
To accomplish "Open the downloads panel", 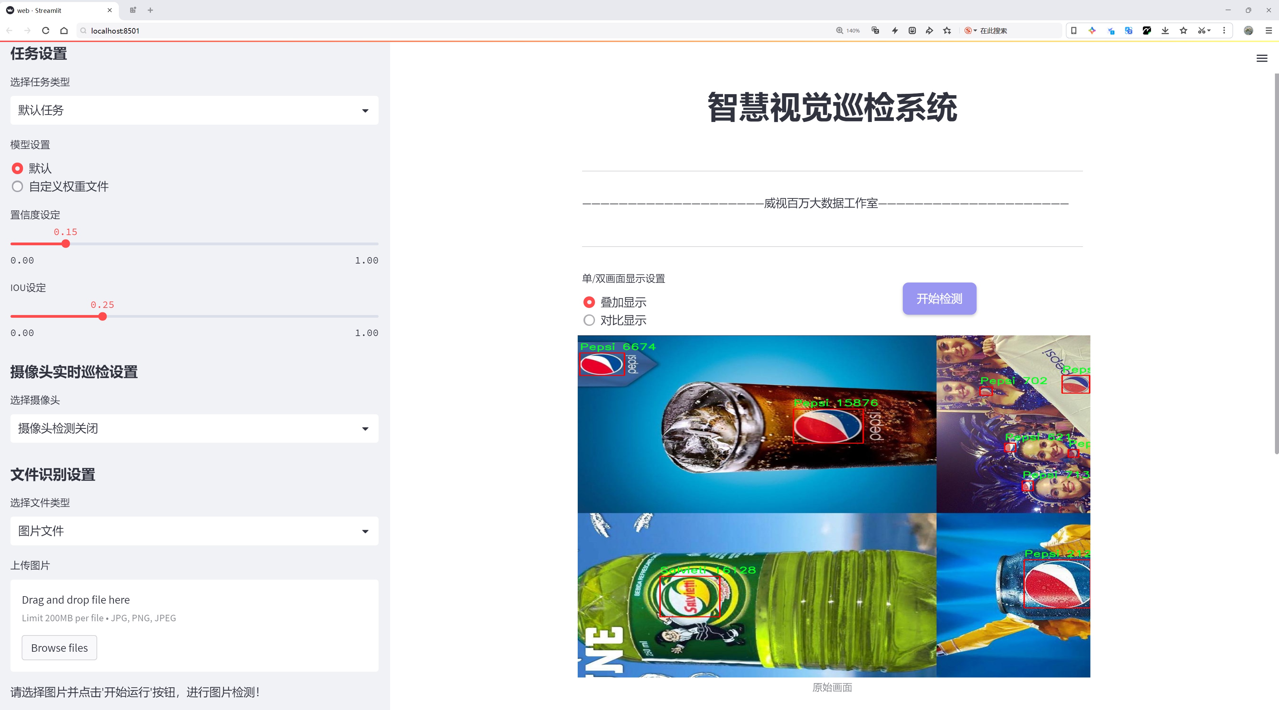I will click(1165, 31).
